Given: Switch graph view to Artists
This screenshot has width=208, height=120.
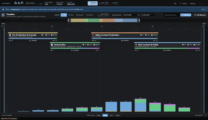Looking at the screenshot, I should click(x=98, y=115).
